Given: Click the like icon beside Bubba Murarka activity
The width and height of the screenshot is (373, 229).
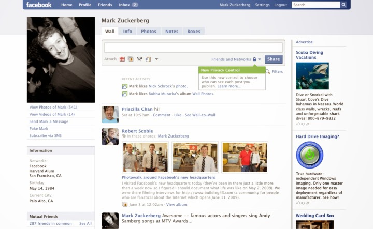Looking at the screenshot, I should [125, 94].
